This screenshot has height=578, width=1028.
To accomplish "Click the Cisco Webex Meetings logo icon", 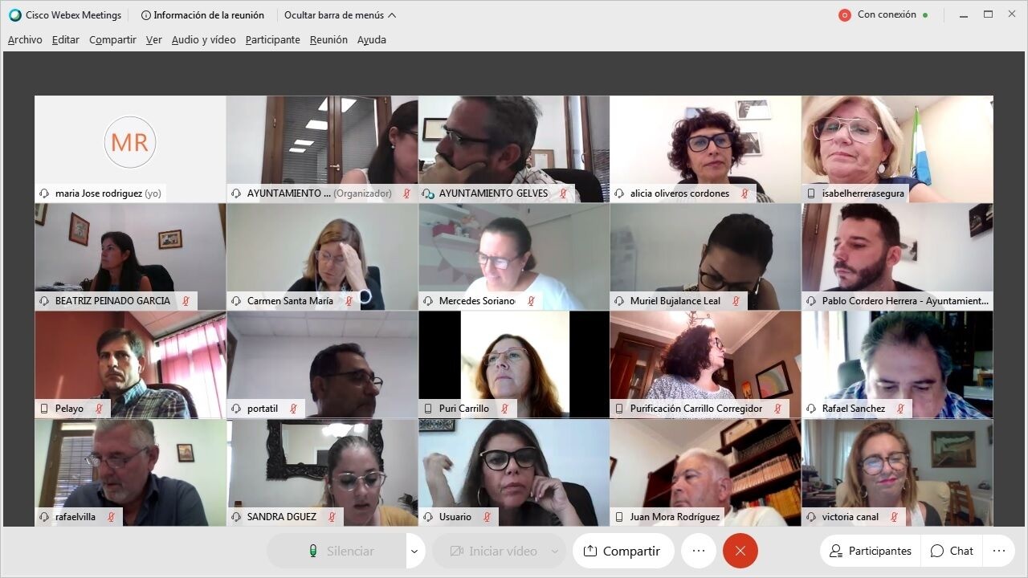I will (15, 14).
